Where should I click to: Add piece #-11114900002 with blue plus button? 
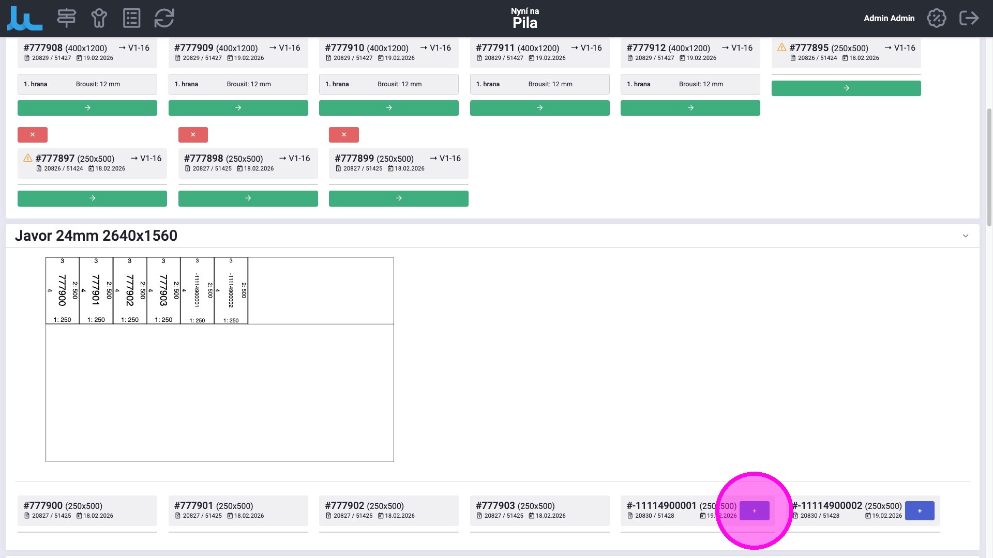(x=919, y=511)
